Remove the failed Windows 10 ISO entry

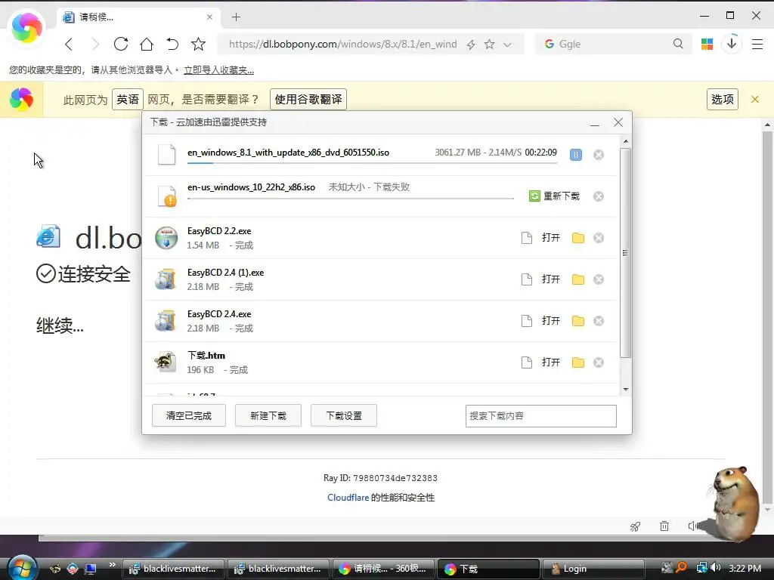point(599,196)
